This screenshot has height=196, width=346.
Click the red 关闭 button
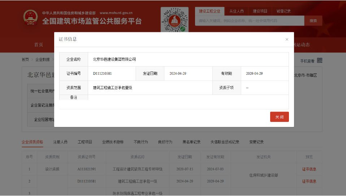(x=279, y=117)
